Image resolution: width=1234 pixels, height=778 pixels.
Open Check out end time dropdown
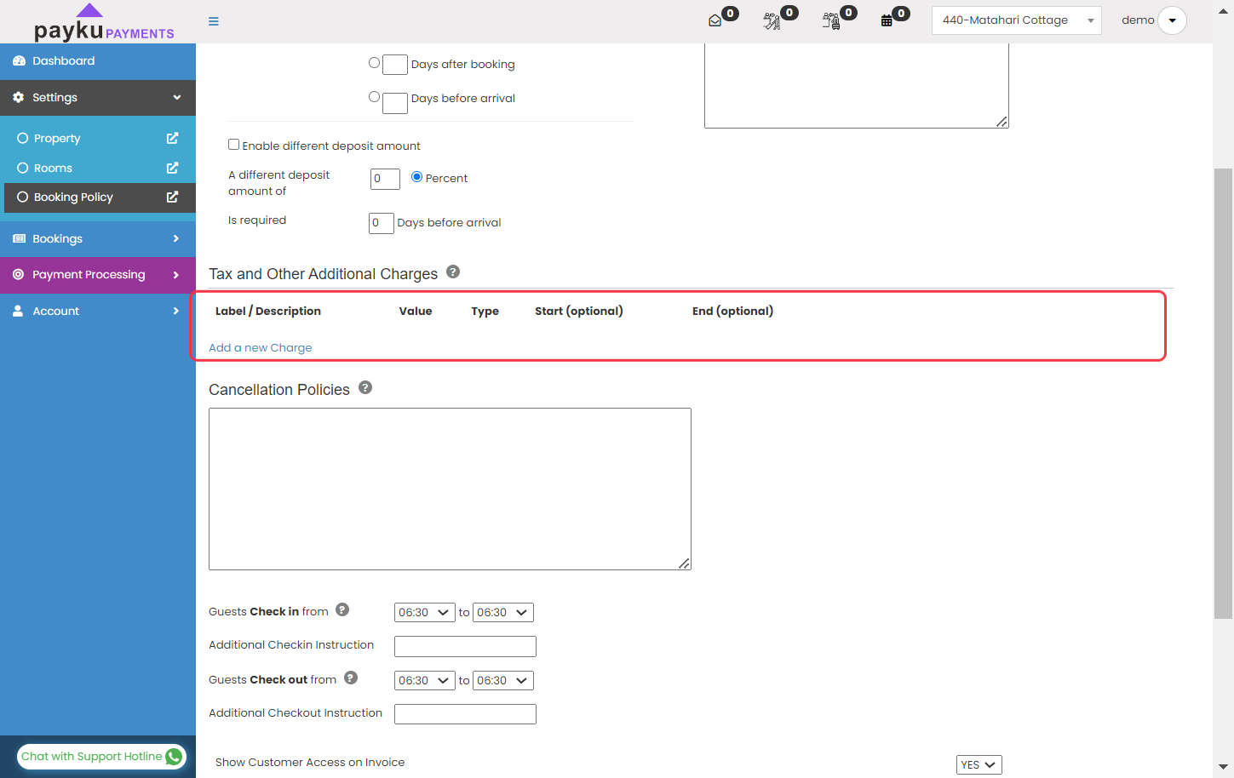[x=502, y=680]
